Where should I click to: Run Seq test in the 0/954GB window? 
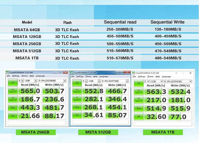(x=139, y=108)
